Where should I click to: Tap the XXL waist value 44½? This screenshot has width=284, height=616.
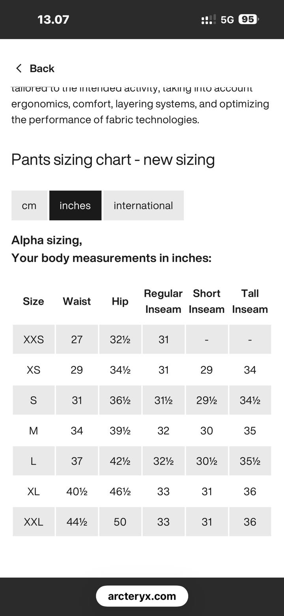(77, 522)
